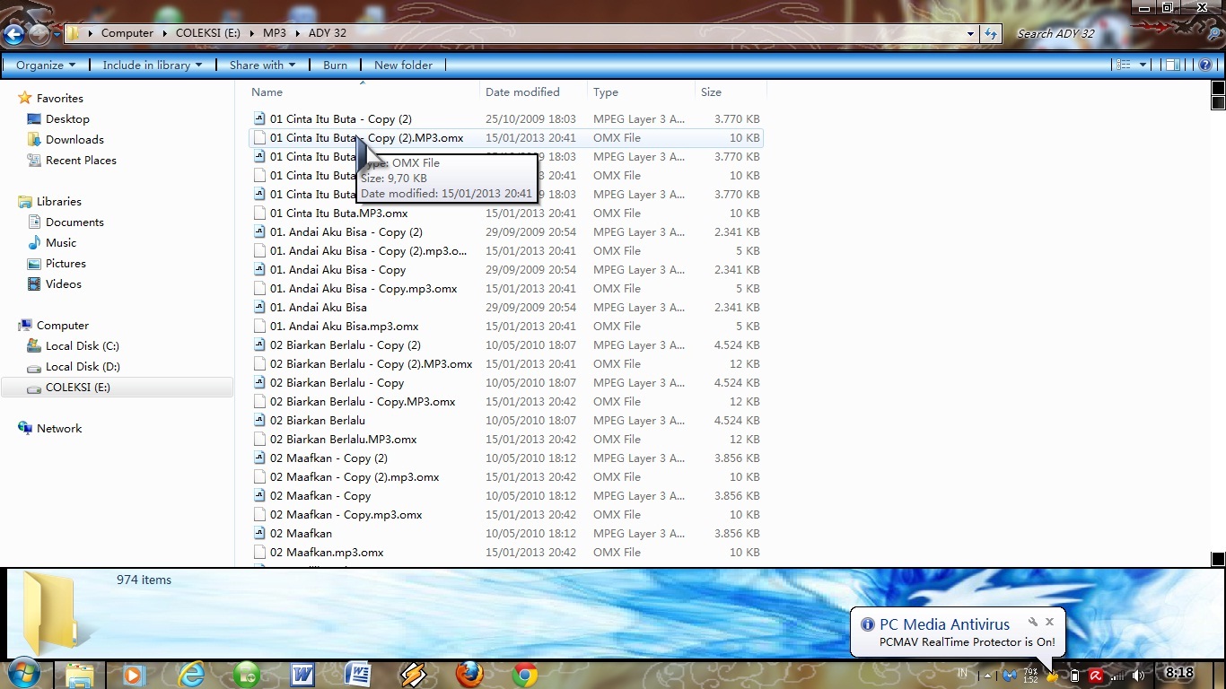Click the volume speaker icon in the tray

[x=1138, y=676]
